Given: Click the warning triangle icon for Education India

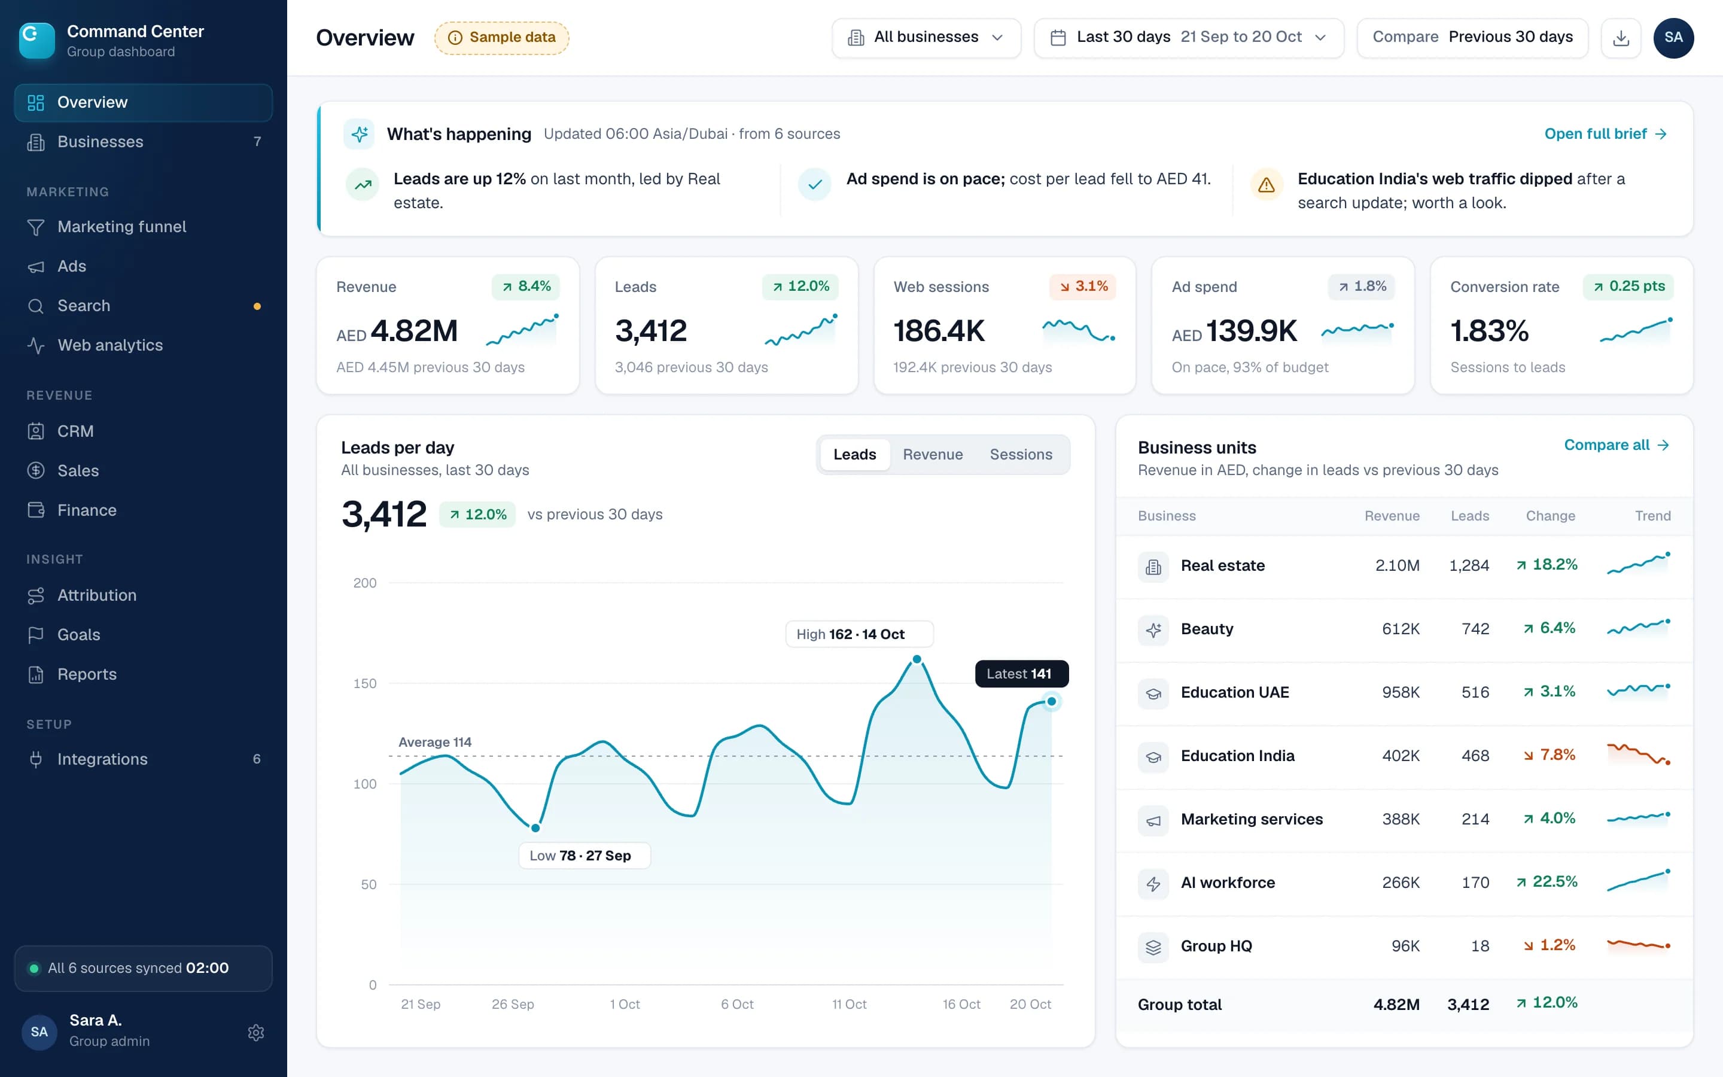Looking at the screenshot, I should tap(1266, 185).
